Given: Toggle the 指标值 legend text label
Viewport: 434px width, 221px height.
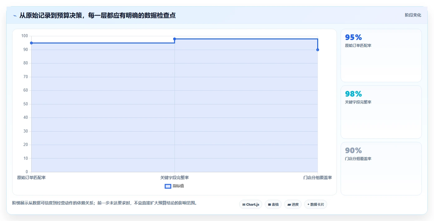Looking at the screenshot, I should pyautogui.click(x=178, y=186).
